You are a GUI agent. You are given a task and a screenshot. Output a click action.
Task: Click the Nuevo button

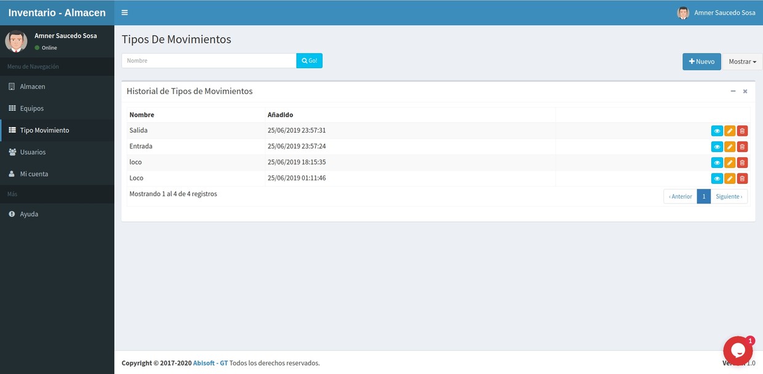[x=701, y=62]
